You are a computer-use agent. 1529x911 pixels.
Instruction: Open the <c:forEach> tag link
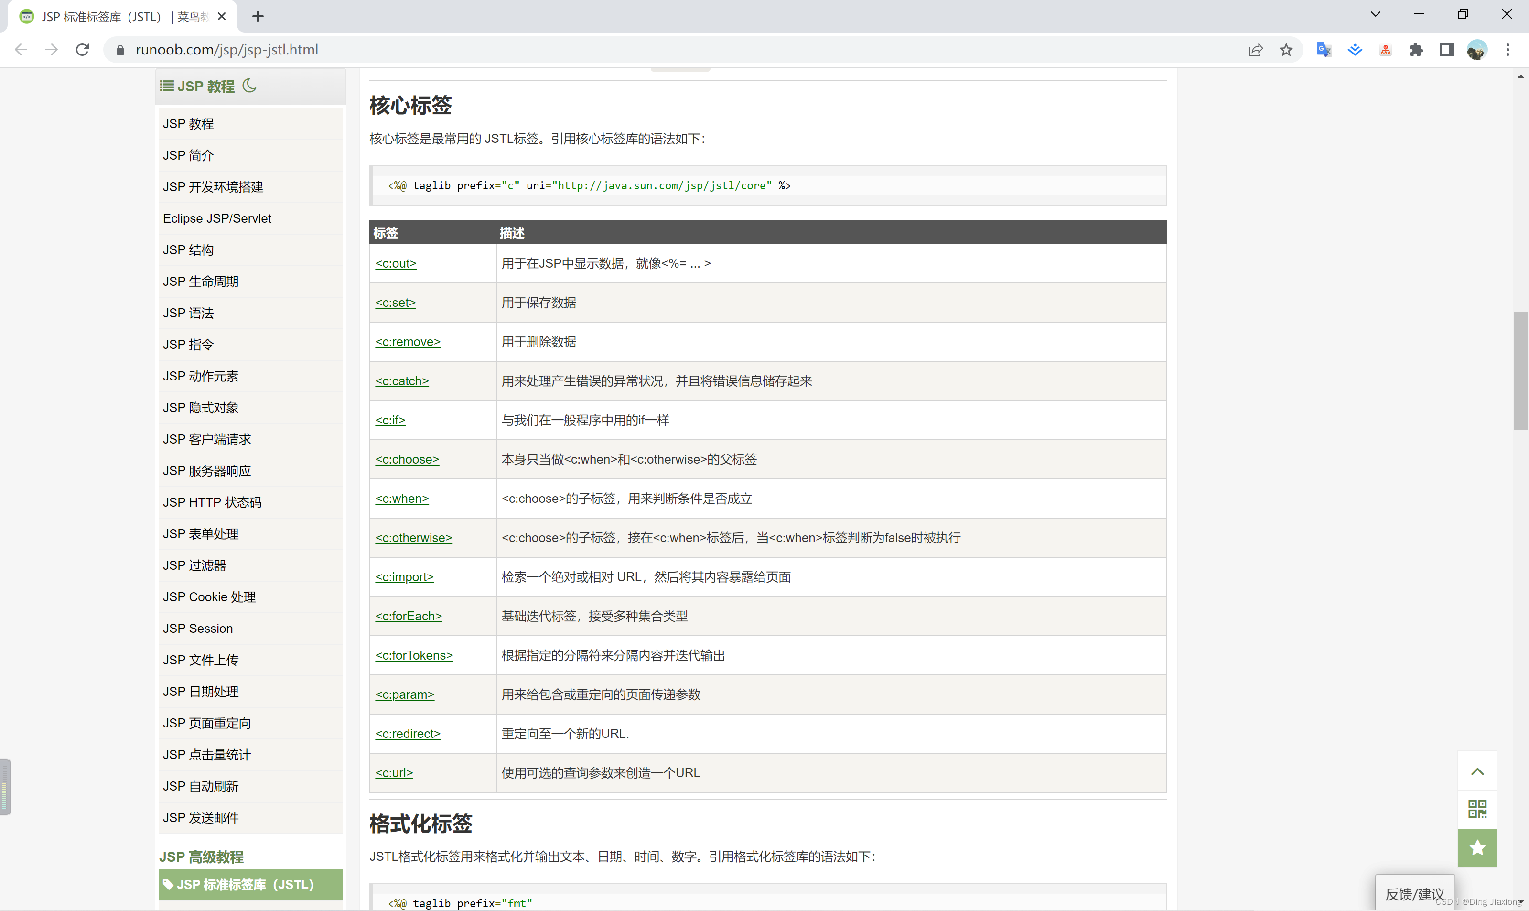coord(409,616)
